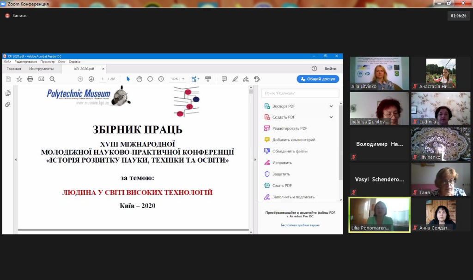Click the Запись recording indicator
Viewport: 473px width, 280px height.
point(16,16)
